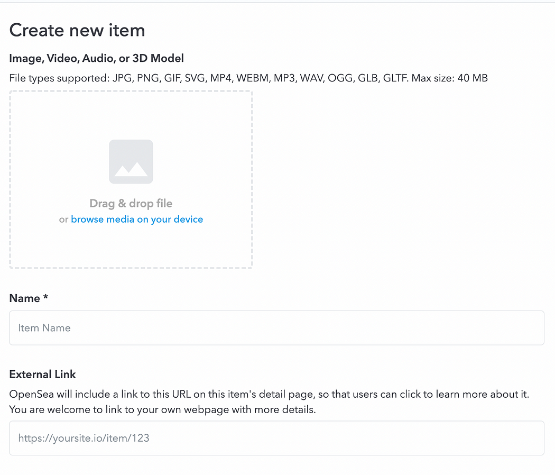Click "MP3" in the supported file types

pos(285,78)
